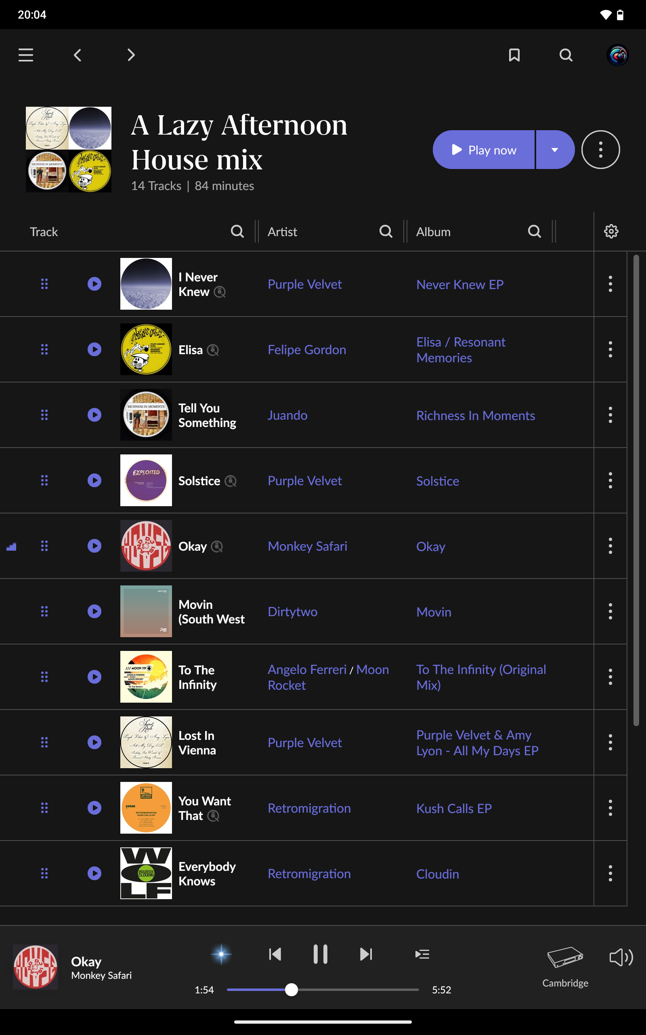Click the Play now button
Screen dimensions: 646x1035
click(x=484, y=150)
